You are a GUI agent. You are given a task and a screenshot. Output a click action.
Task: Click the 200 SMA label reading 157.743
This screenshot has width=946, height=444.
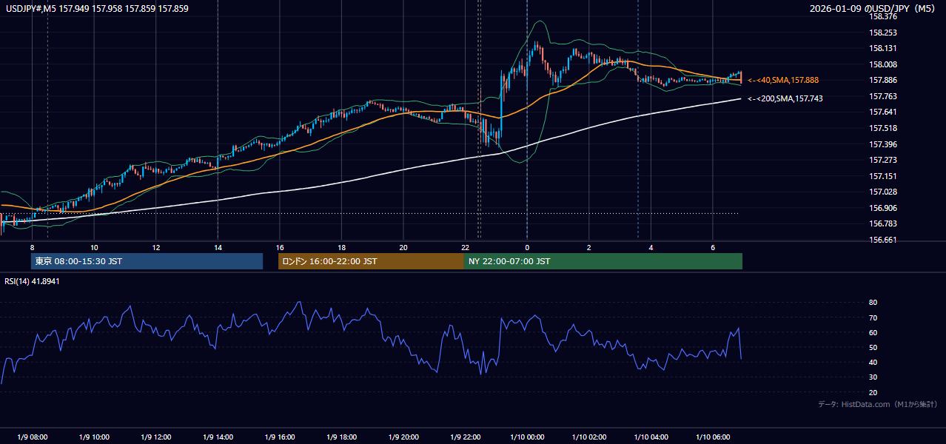click(x=785, y=98)
